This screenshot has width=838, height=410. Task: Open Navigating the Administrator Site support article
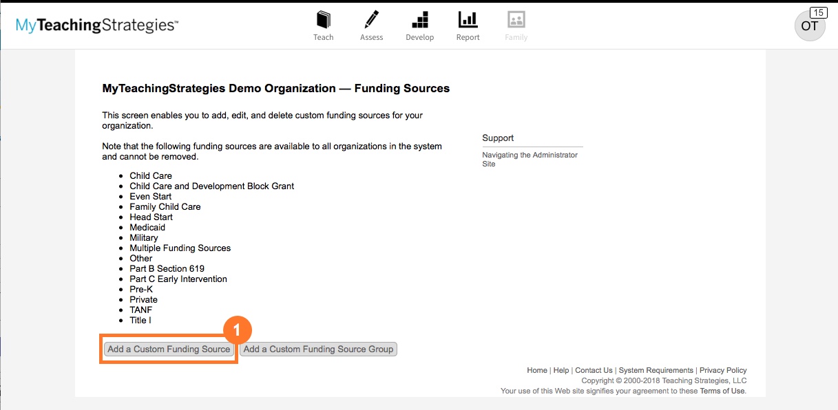tap(531, 159)
